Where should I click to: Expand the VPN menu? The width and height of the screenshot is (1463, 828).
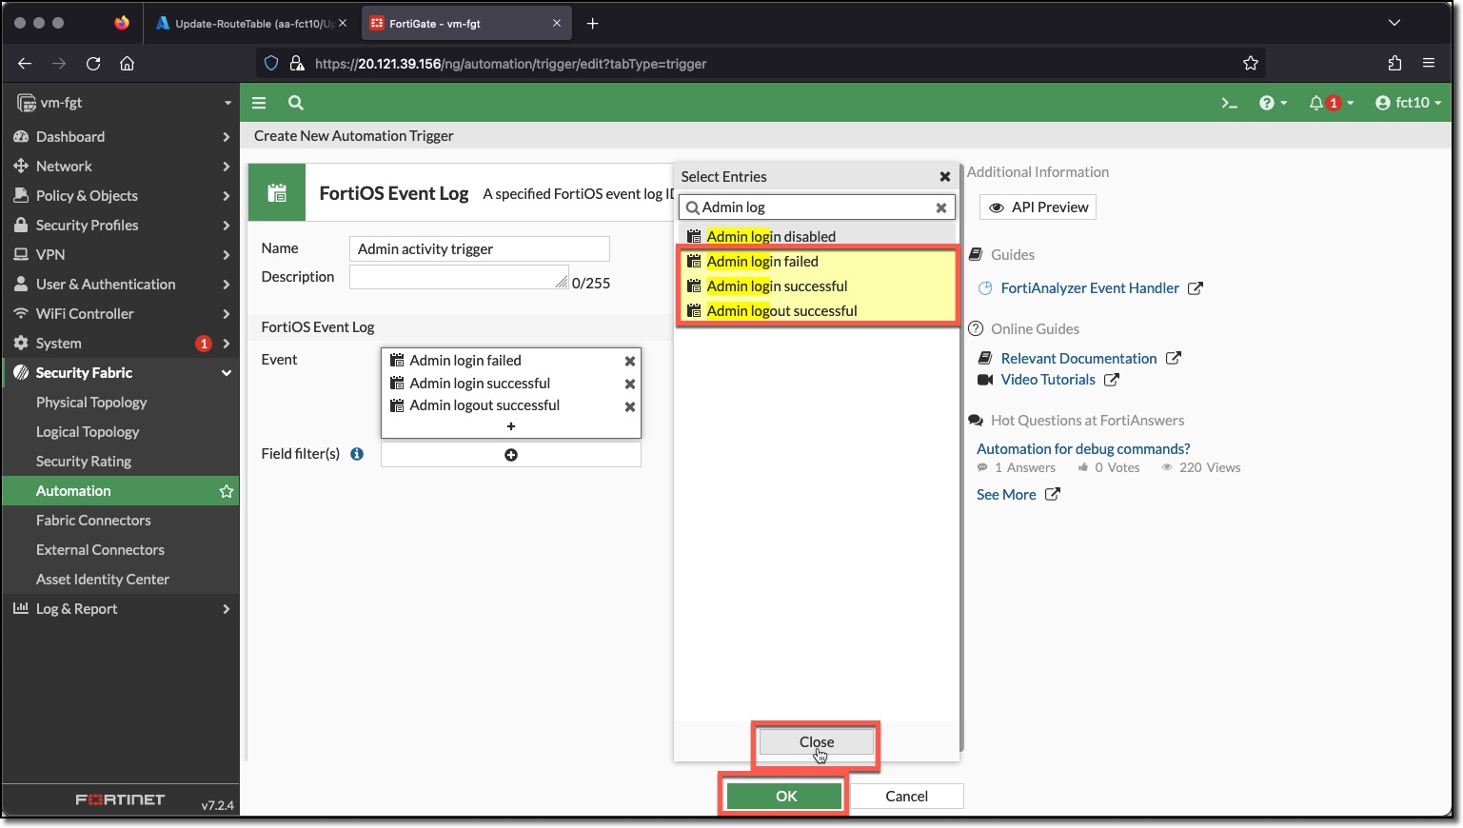pyautogui.click(x=120, y=255)
